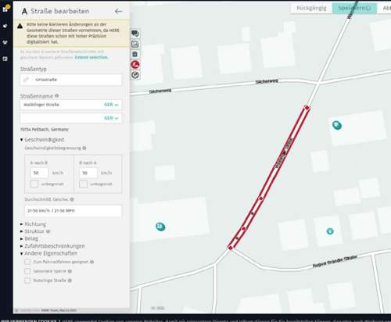
Task: Click the teal place marker on left building
Action: point(160,227)
